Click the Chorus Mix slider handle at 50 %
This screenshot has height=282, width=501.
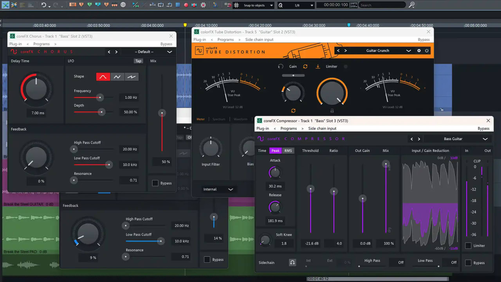(x=162, y=113)
